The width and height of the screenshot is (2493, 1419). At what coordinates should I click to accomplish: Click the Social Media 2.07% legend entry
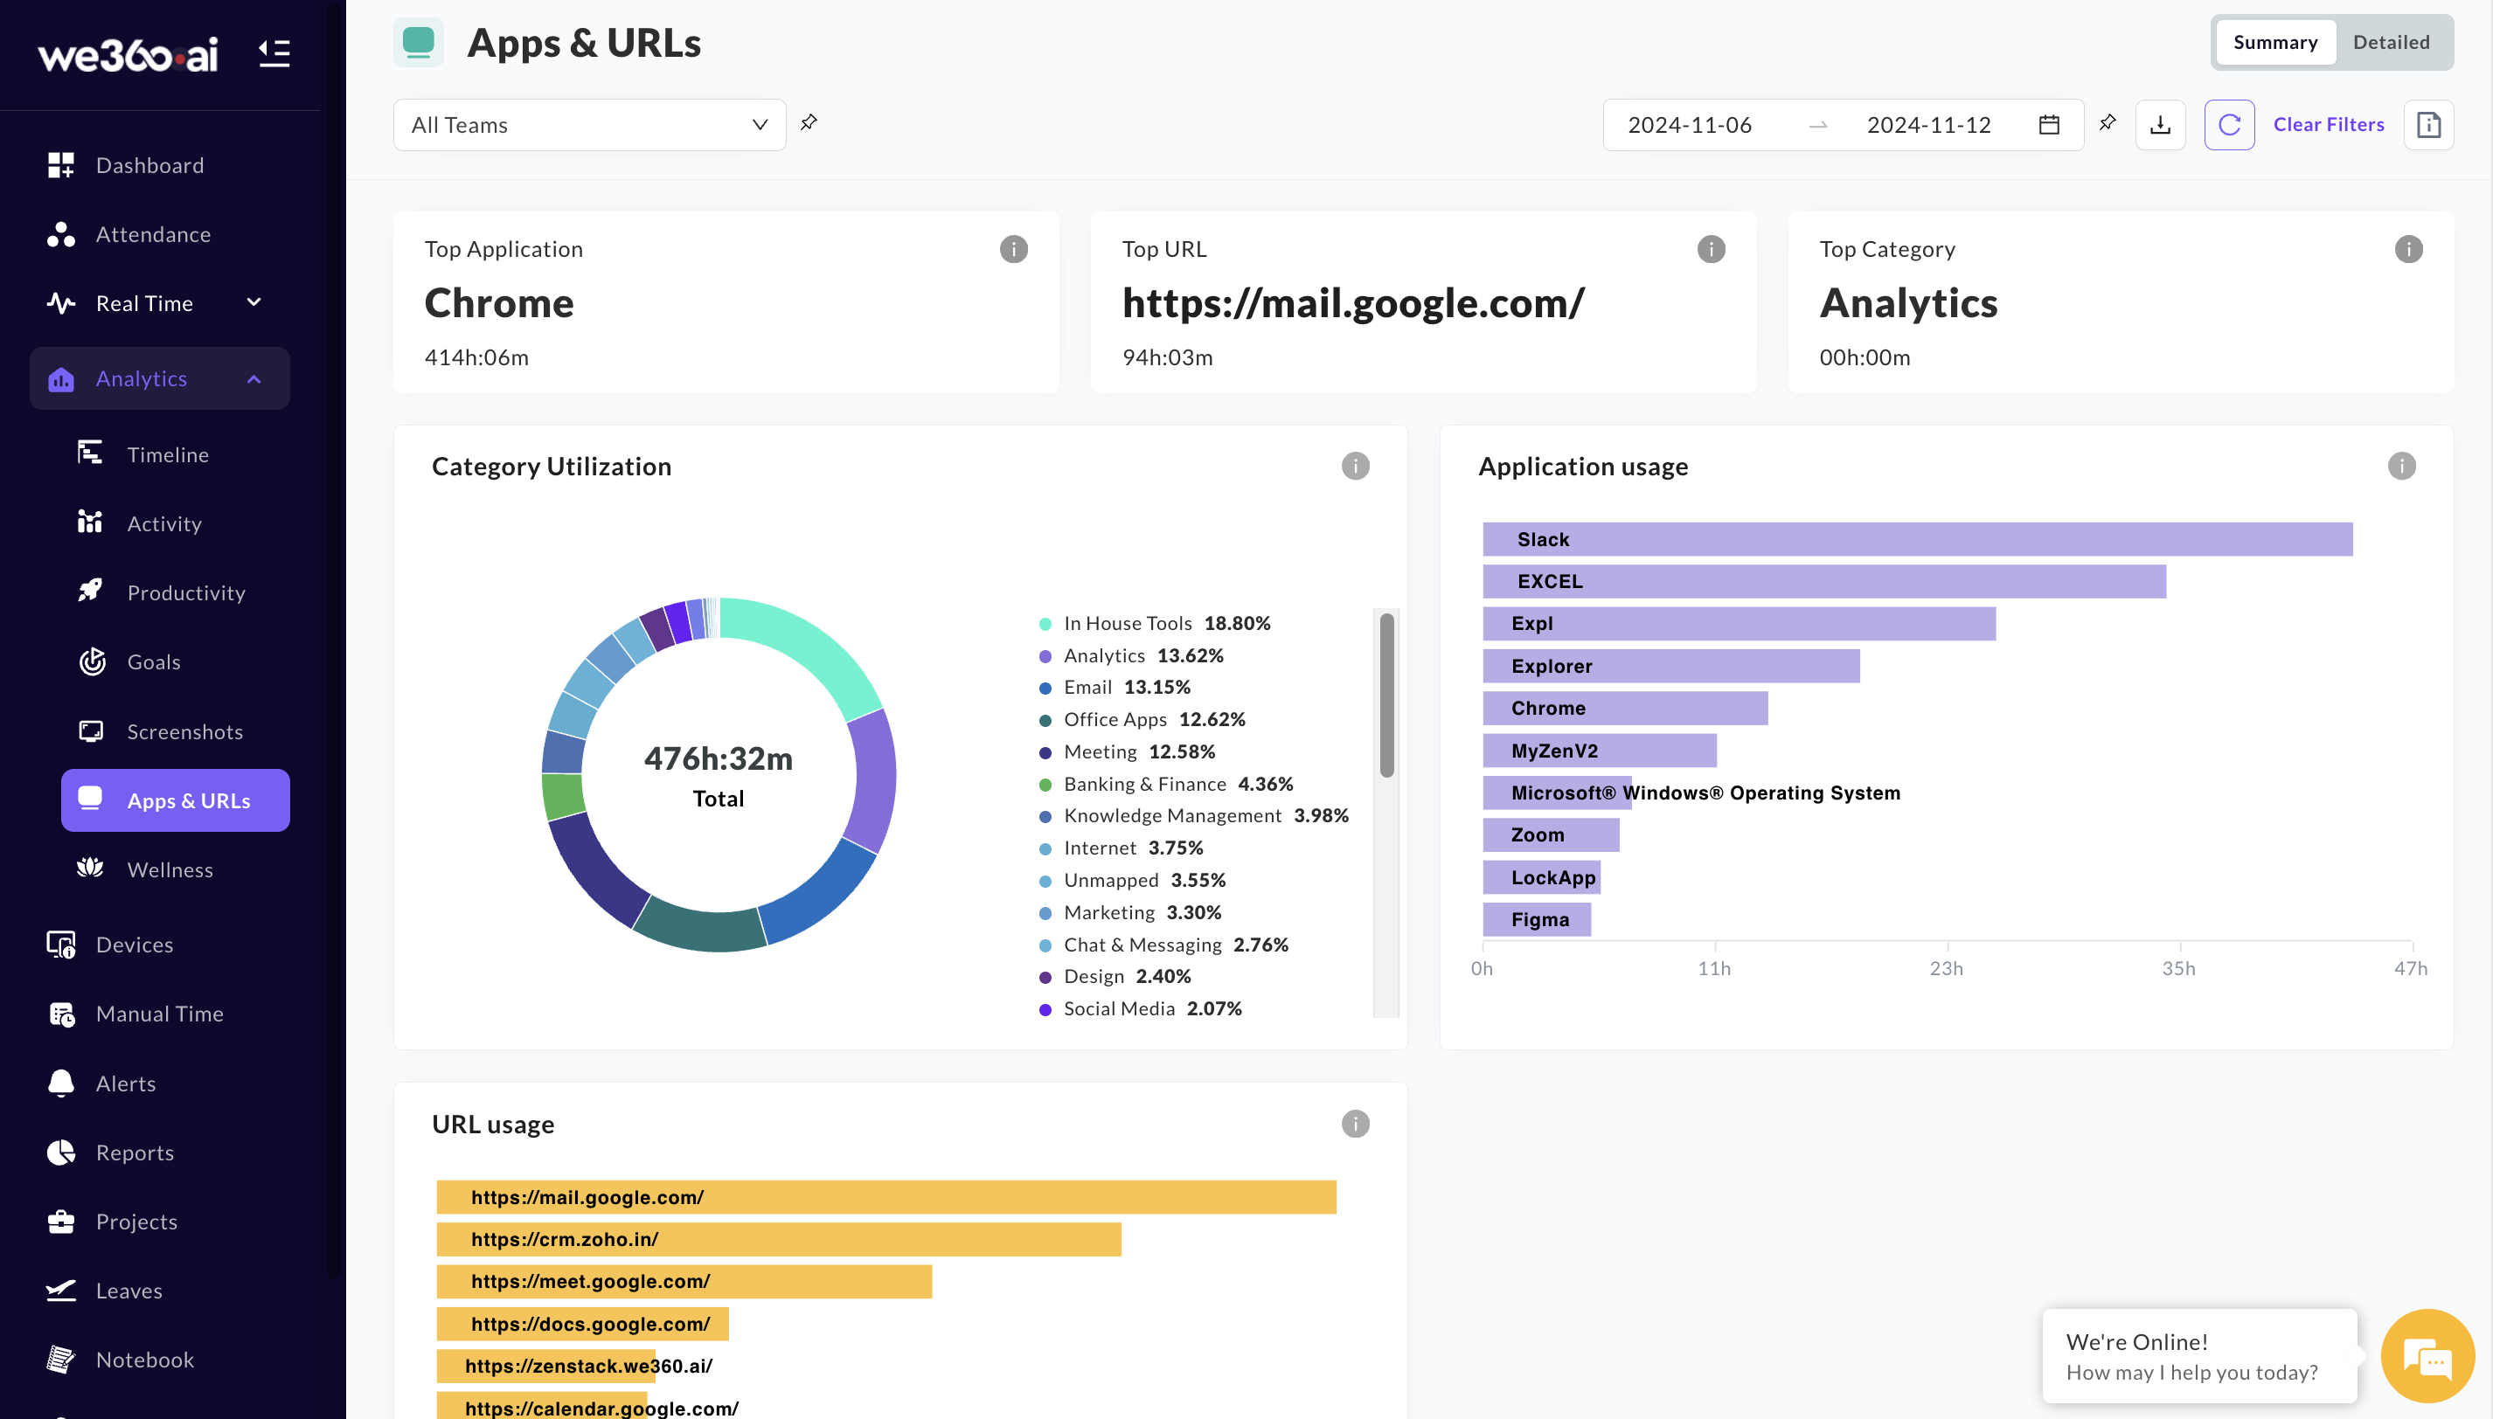tap(1140, 1008)
